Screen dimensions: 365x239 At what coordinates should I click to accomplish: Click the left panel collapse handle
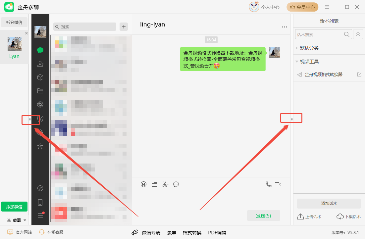click(x=30, y=119)
